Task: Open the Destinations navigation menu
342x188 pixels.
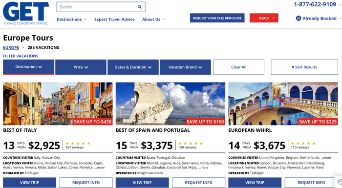Action: (x=71, y=20)
